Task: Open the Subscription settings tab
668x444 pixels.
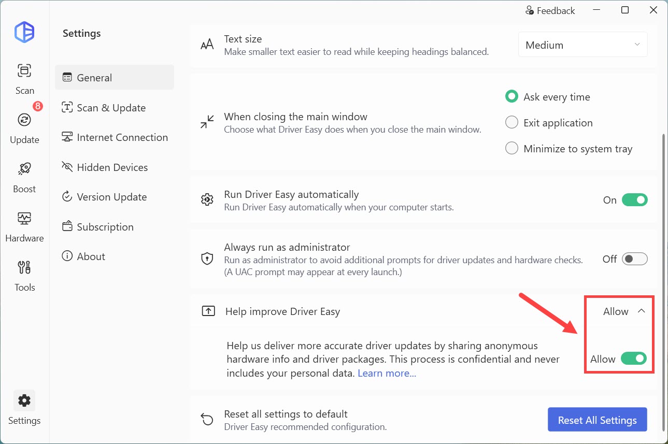Action: coord(115,227)
